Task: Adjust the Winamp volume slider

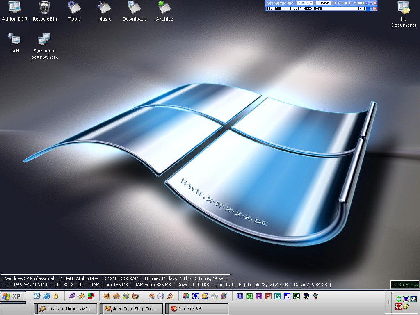Action: pos(361,3)
